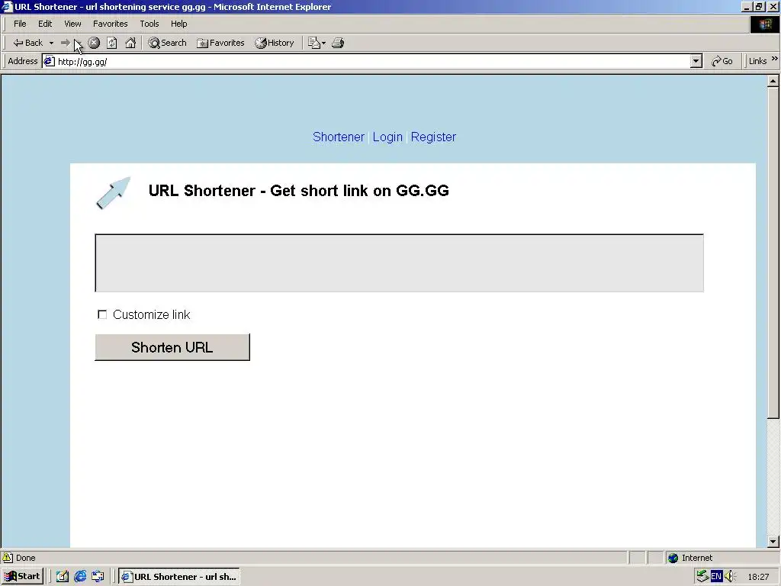The width and height of the screenshot is (781, 586).
Task: Open the View menu
Action: click(72, 24)
